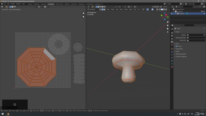Enable vertex select mode in the 3D viewport
Image resolution: width=206 pixels, height=116 pixels.
pyautogui.click(x=100, y=9)
